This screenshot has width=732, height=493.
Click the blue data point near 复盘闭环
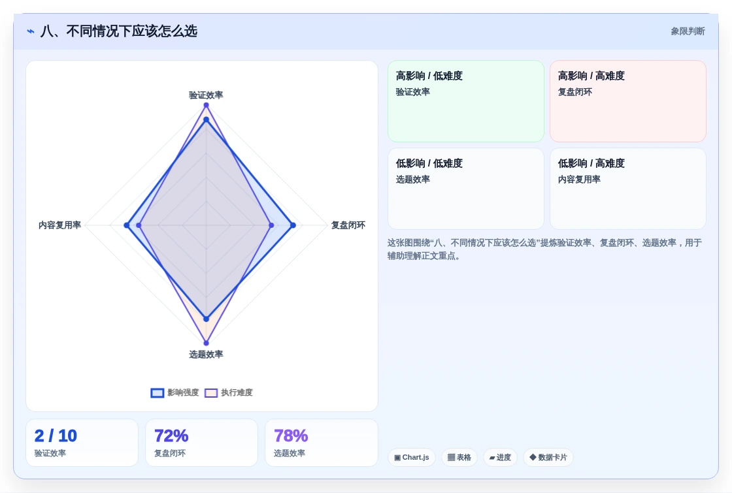coord(293,225)
